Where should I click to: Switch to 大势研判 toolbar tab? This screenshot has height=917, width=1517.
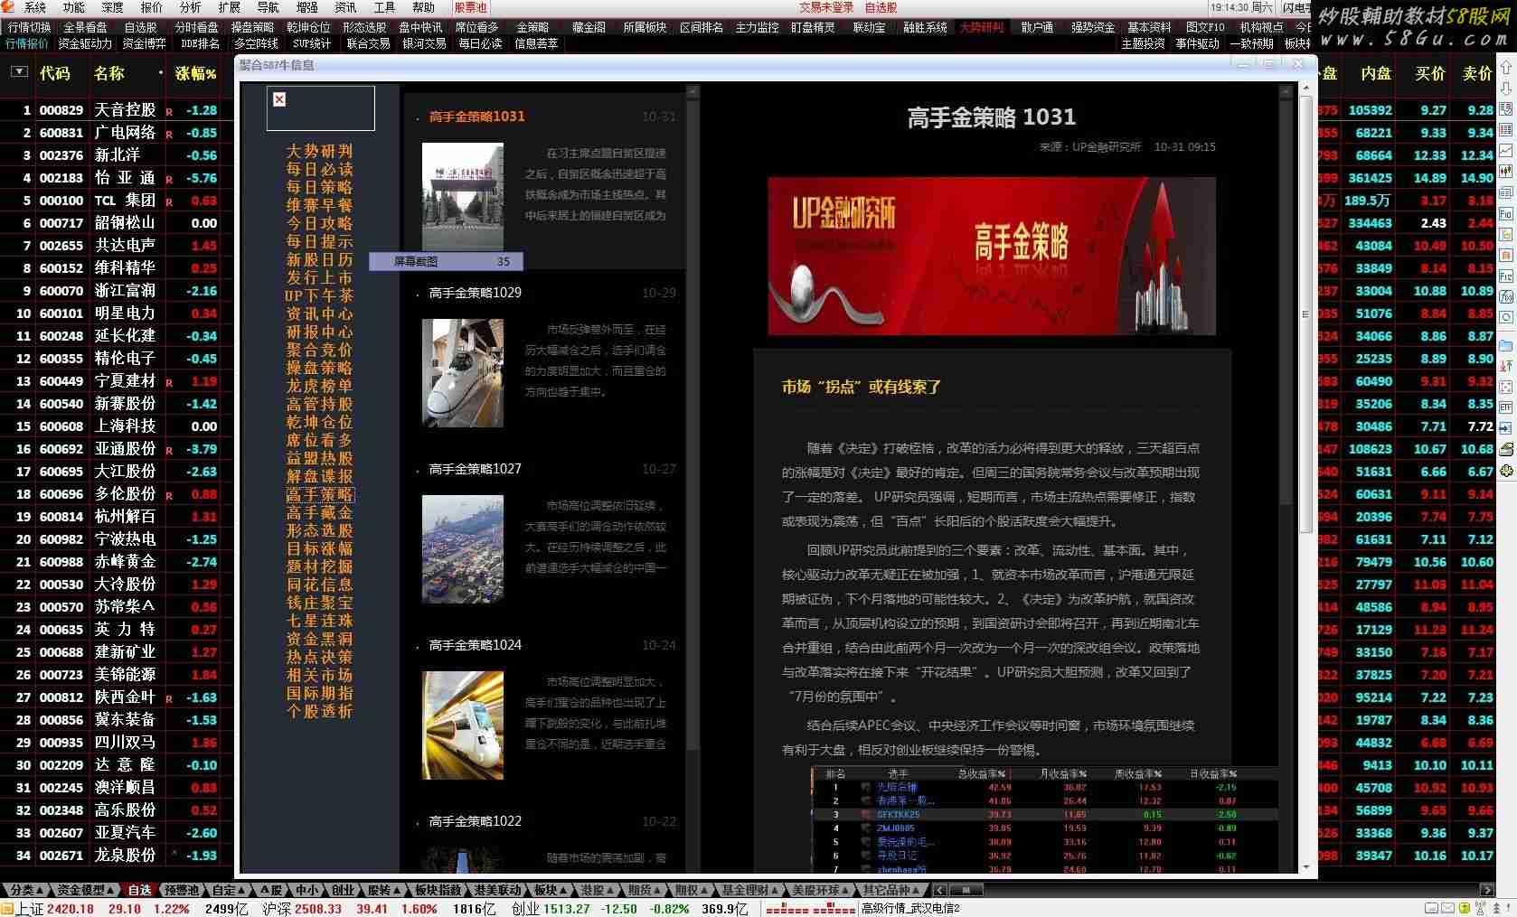(x=982, y=27)
